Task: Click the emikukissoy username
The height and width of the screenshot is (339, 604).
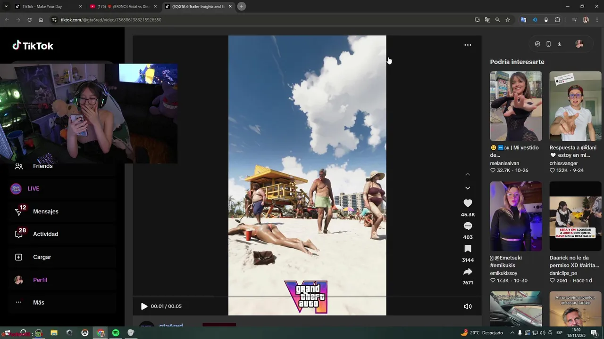Action: coord(503,273)
